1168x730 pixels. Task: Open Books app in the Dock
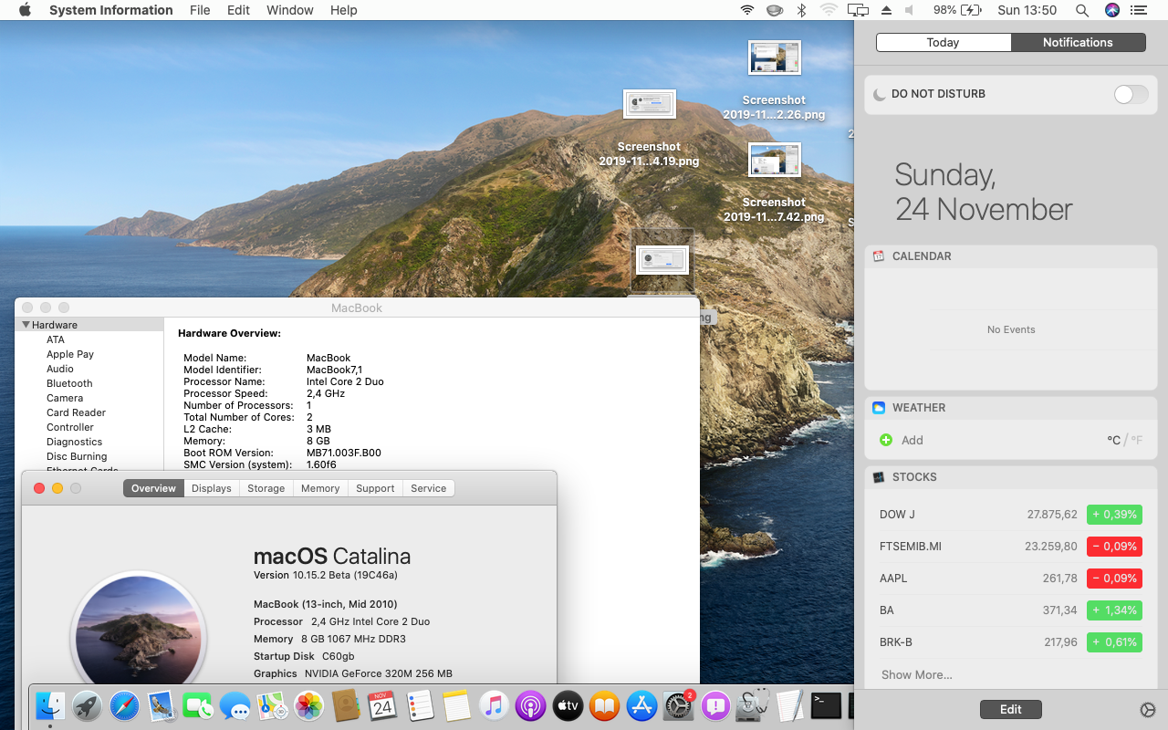pyautogui.click(x=604, y=705)
